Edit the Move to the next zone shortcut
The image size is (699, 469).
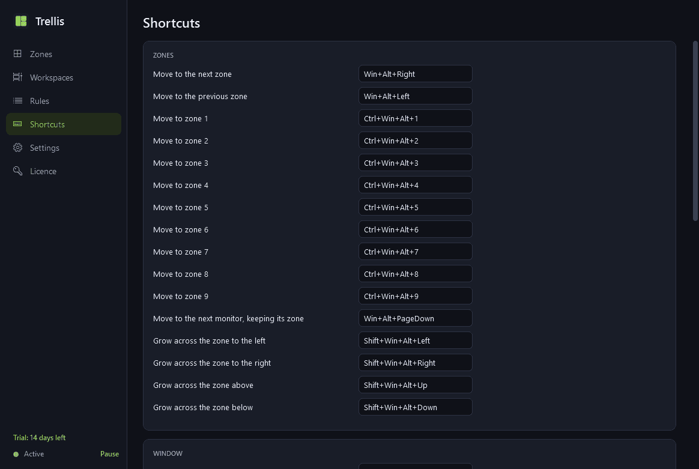416,74
